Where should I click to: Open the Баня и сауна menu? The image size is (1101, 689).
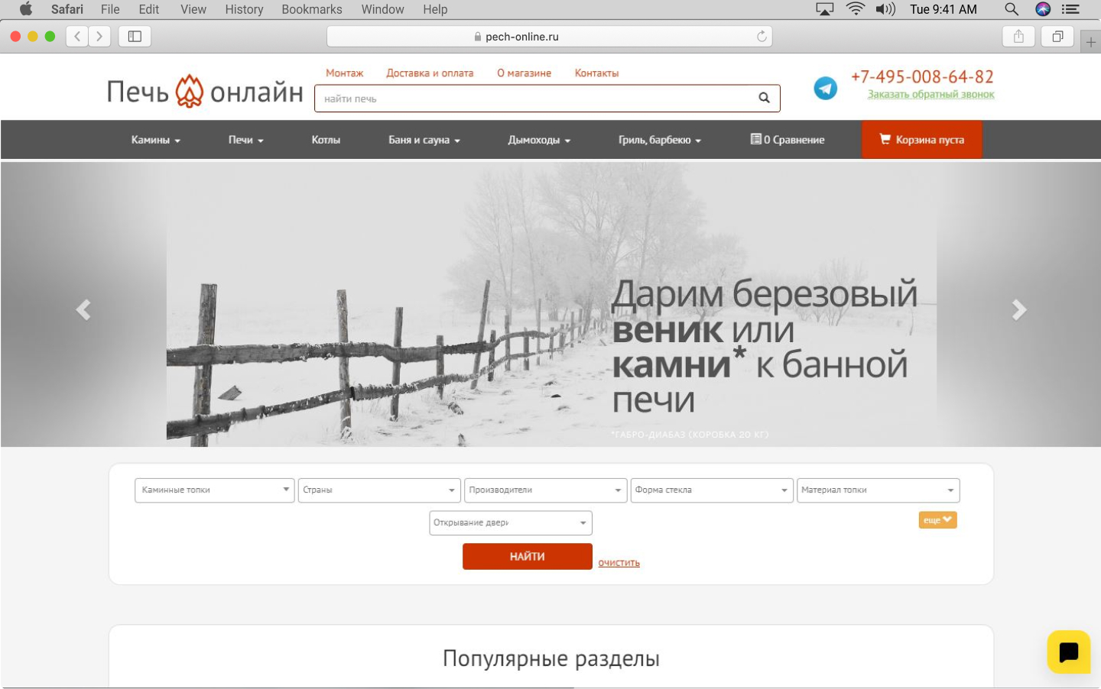click(x=424, y=140)
